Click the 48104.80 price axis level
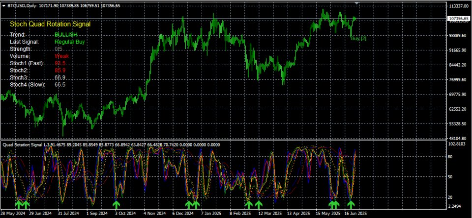The height and width of the screenshot is (218, 472). 458,139
